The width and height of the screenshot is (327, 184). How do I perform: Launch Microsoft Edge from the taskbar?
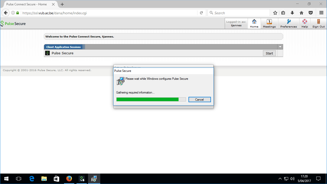pyautogui.click(x=32, y=179)
